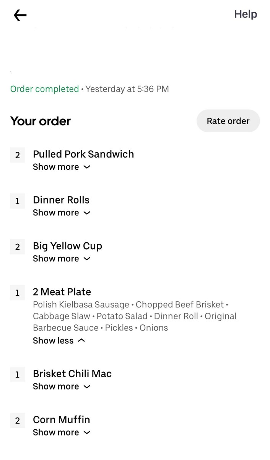
Task: Click the Your order heading
Action: 41,121
